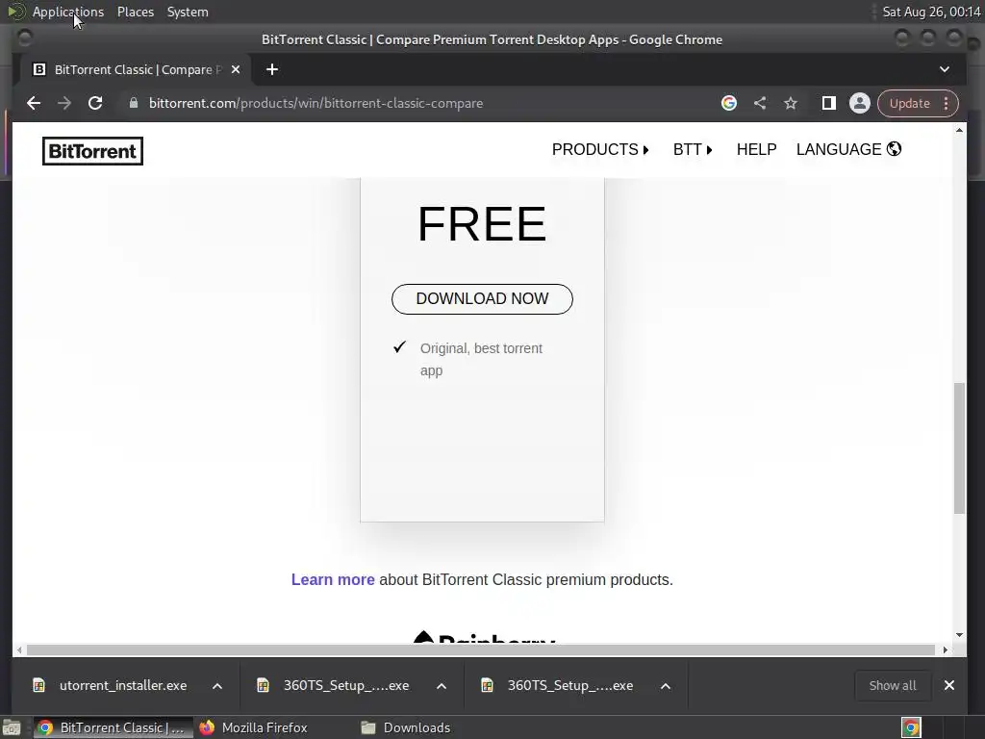The height and width of the screenshot is (739, 985).
Task: Bookmark this page with the star
Action: (791, 103)
